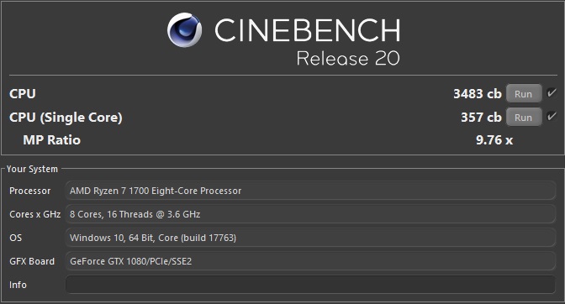The height and width of the screenshot is (304, 565).
Task: Click the MP Ratio label
Action: pyautogui.click(x=51, y=140)
